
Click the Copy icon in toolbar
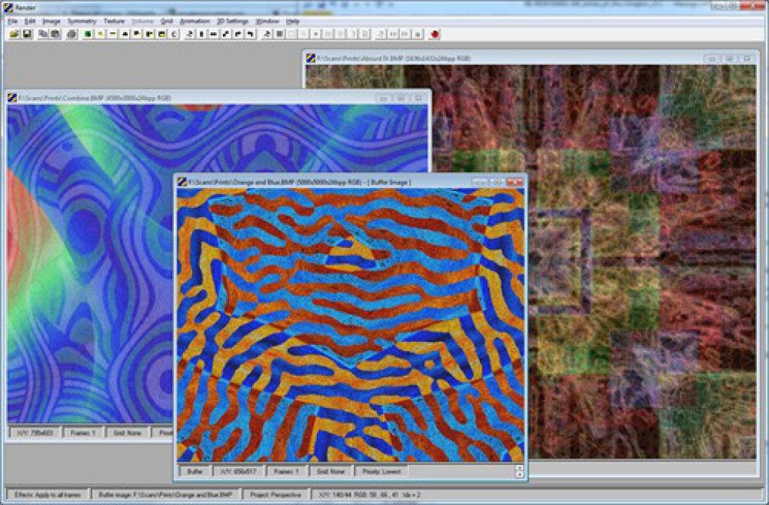tap(43, 34)
